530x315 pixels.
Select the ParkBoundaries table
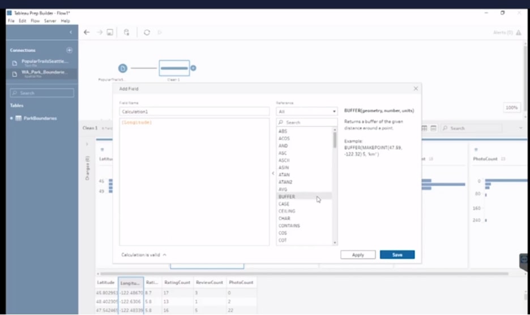click(x=40, y=118)
